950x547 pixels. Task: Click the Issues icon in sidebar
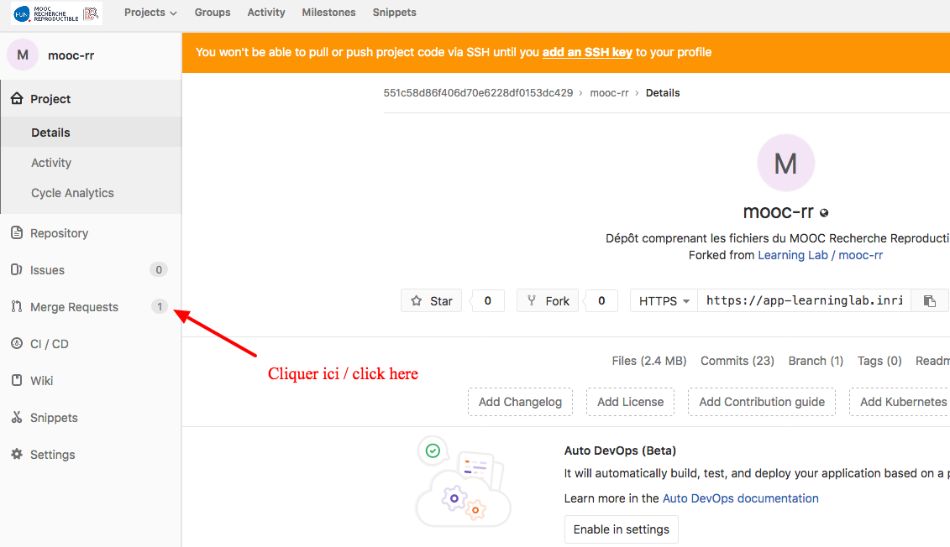16,270
